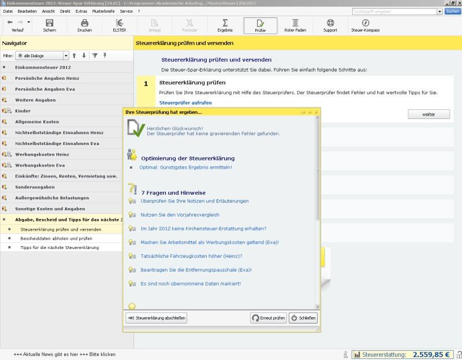
Task: Click the Suchen button
Action: 452,11
